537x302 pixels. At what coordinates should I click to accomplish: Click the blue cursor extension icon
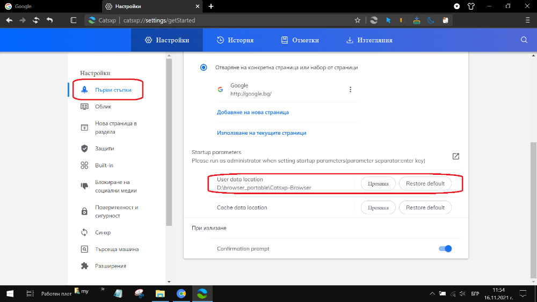(x=388, y=20)
